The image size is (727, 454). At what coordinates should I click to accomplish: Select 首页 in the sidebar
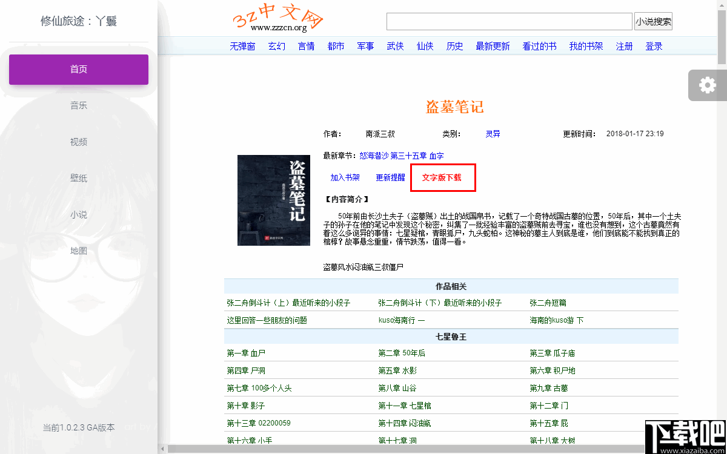tap(79, 69)
